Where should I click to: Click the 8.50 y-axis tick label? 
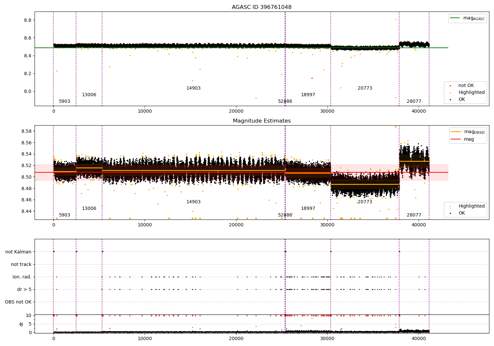tap(26, 177)
